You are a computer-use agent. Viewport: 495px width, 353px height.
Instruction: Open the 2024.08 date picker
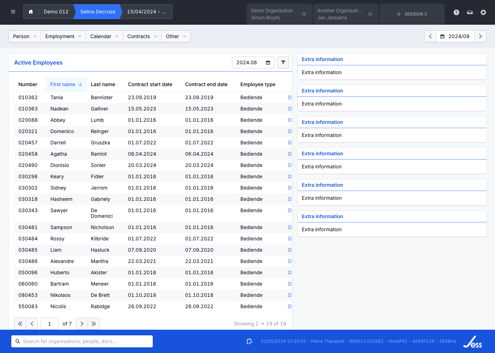pos(268,62)
